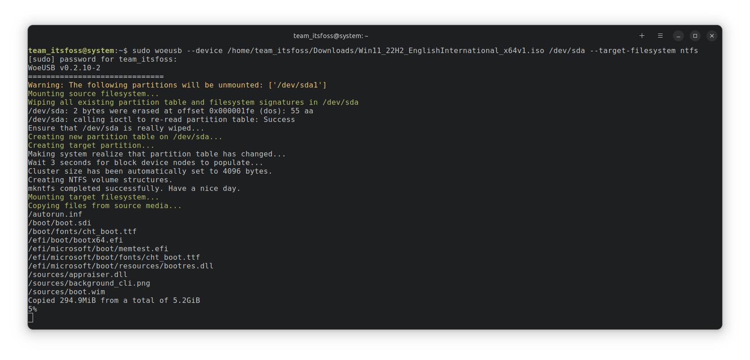This screenshot has width=750, height=360.
Task: Click the close icon of the terminal window
Action: point(712,35)
